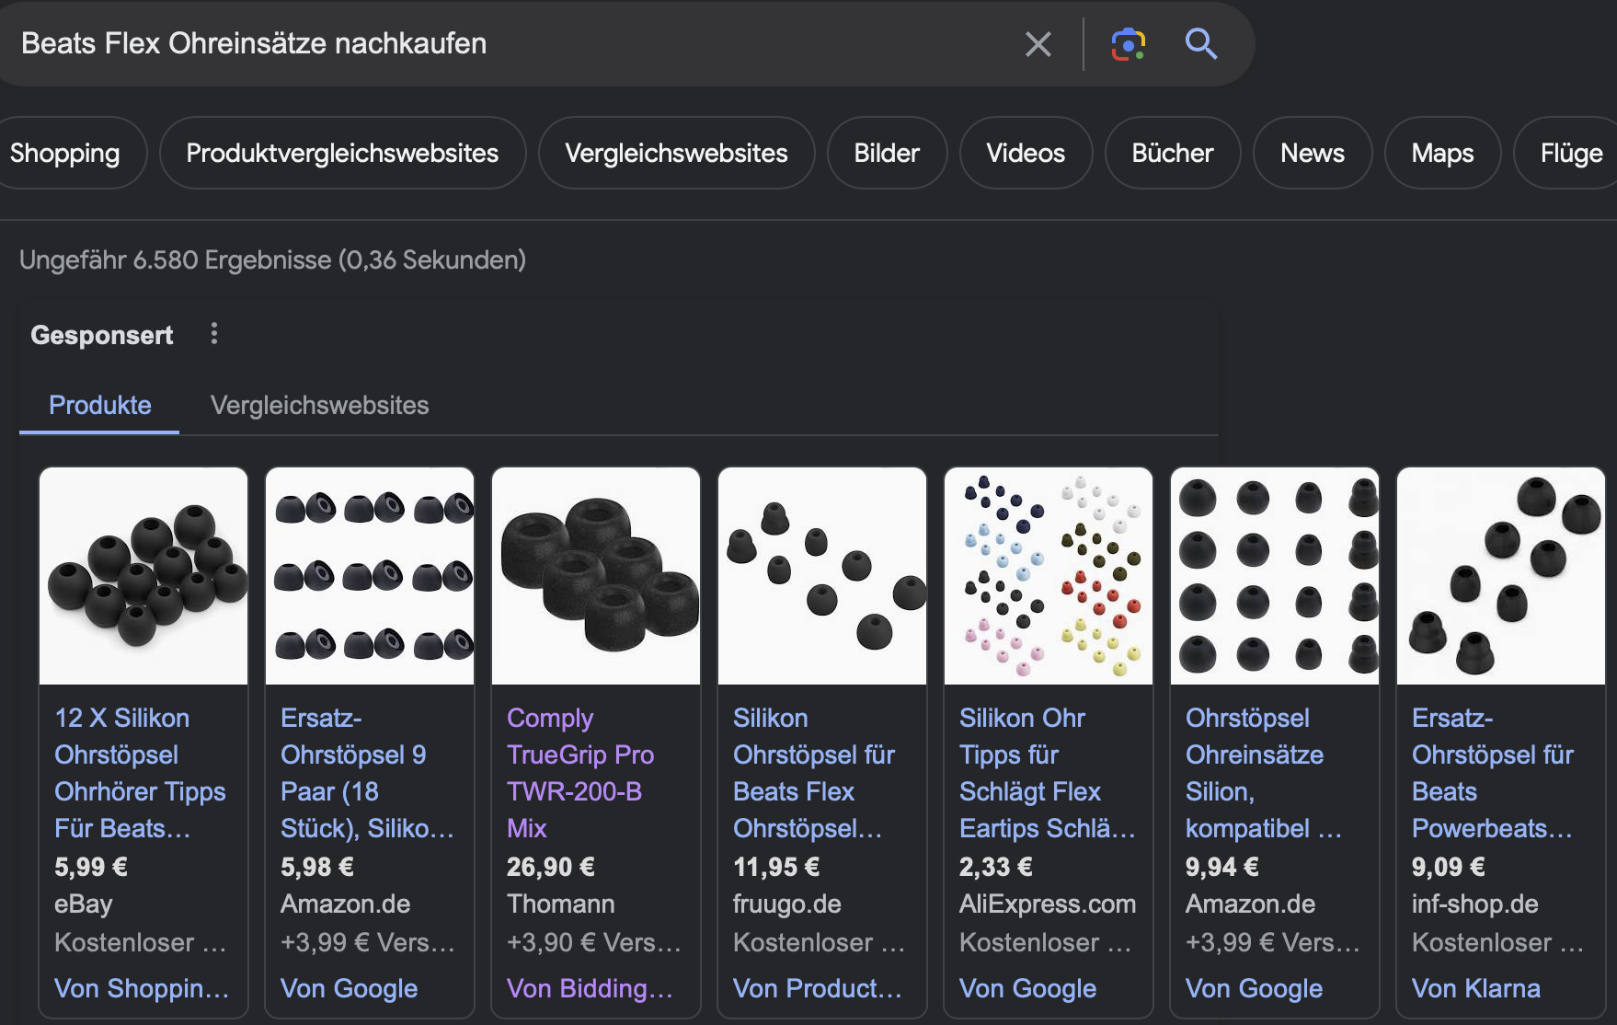Click the magnifying glass search icon

(1200, 43)
